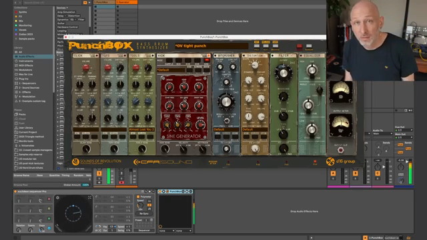Toggle the BITCRUSHER module on/off LED
Viewport: 427px width, 240px height.
215,55
